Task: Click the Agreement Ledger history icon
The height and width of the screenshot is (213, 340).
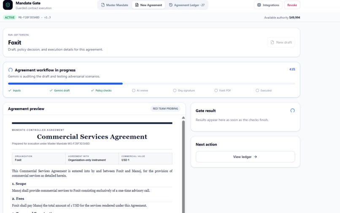Action: click(x=171, y=5)
